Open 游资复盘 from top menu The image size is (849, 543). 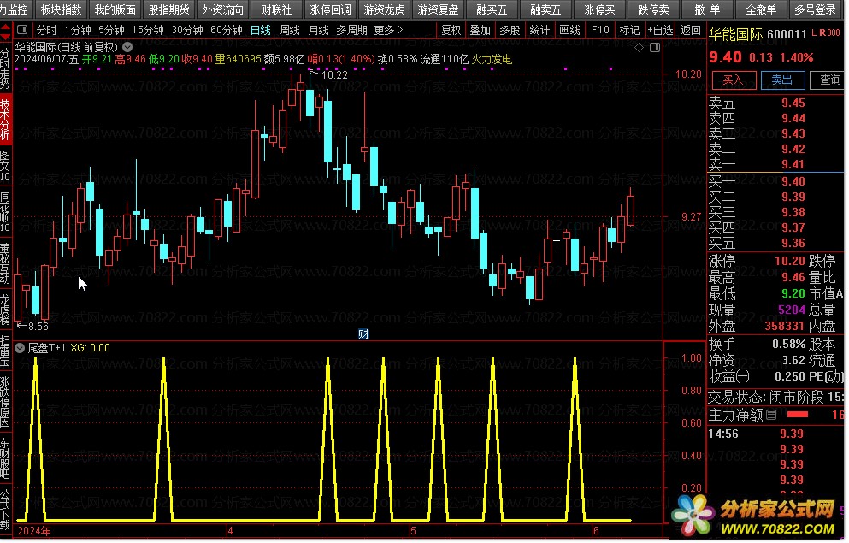pyautogui.click(x=438, y=9)
